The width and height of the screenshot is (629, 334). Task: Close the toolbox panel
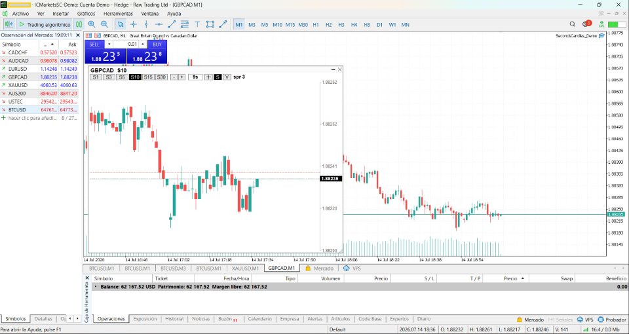[87, 278]
